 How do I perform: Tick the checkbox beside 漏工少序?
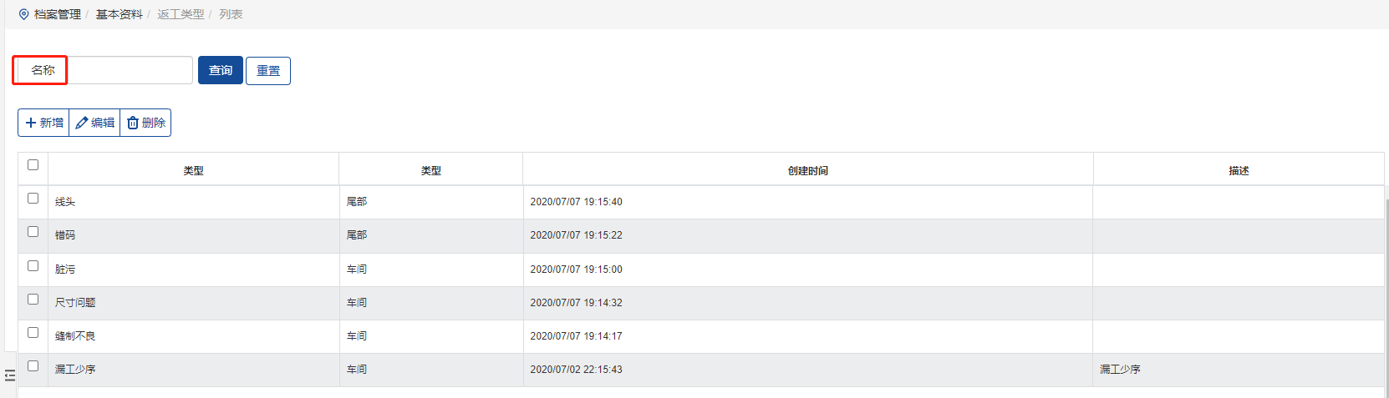(x=33, y=366)
